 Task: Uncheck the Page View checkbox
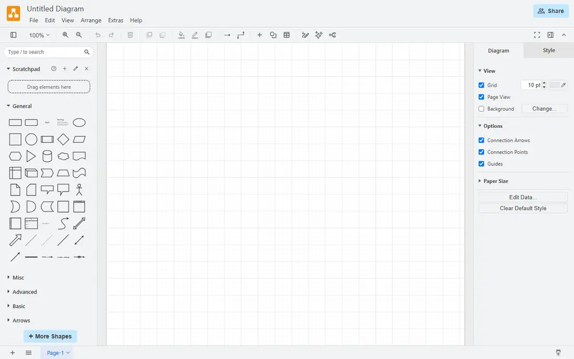482,97
